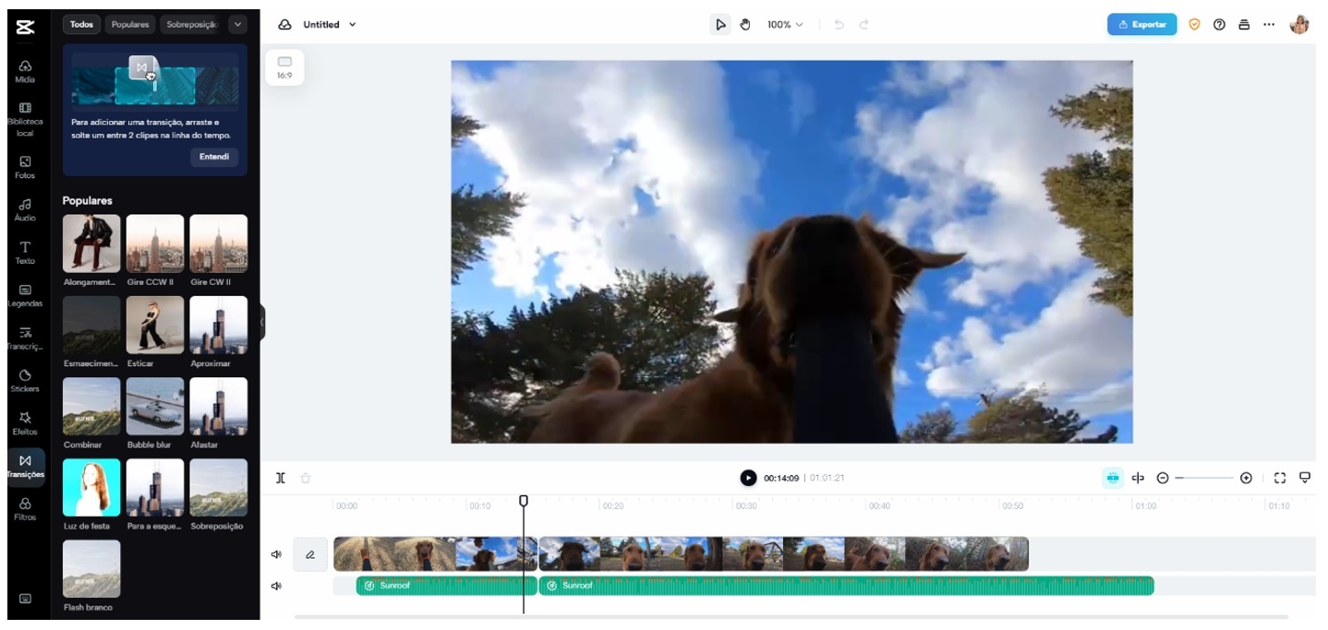The image size is (1328, 630).
Task: Select the Bubble blur transition thumbnail
Action: coord(155,406)
